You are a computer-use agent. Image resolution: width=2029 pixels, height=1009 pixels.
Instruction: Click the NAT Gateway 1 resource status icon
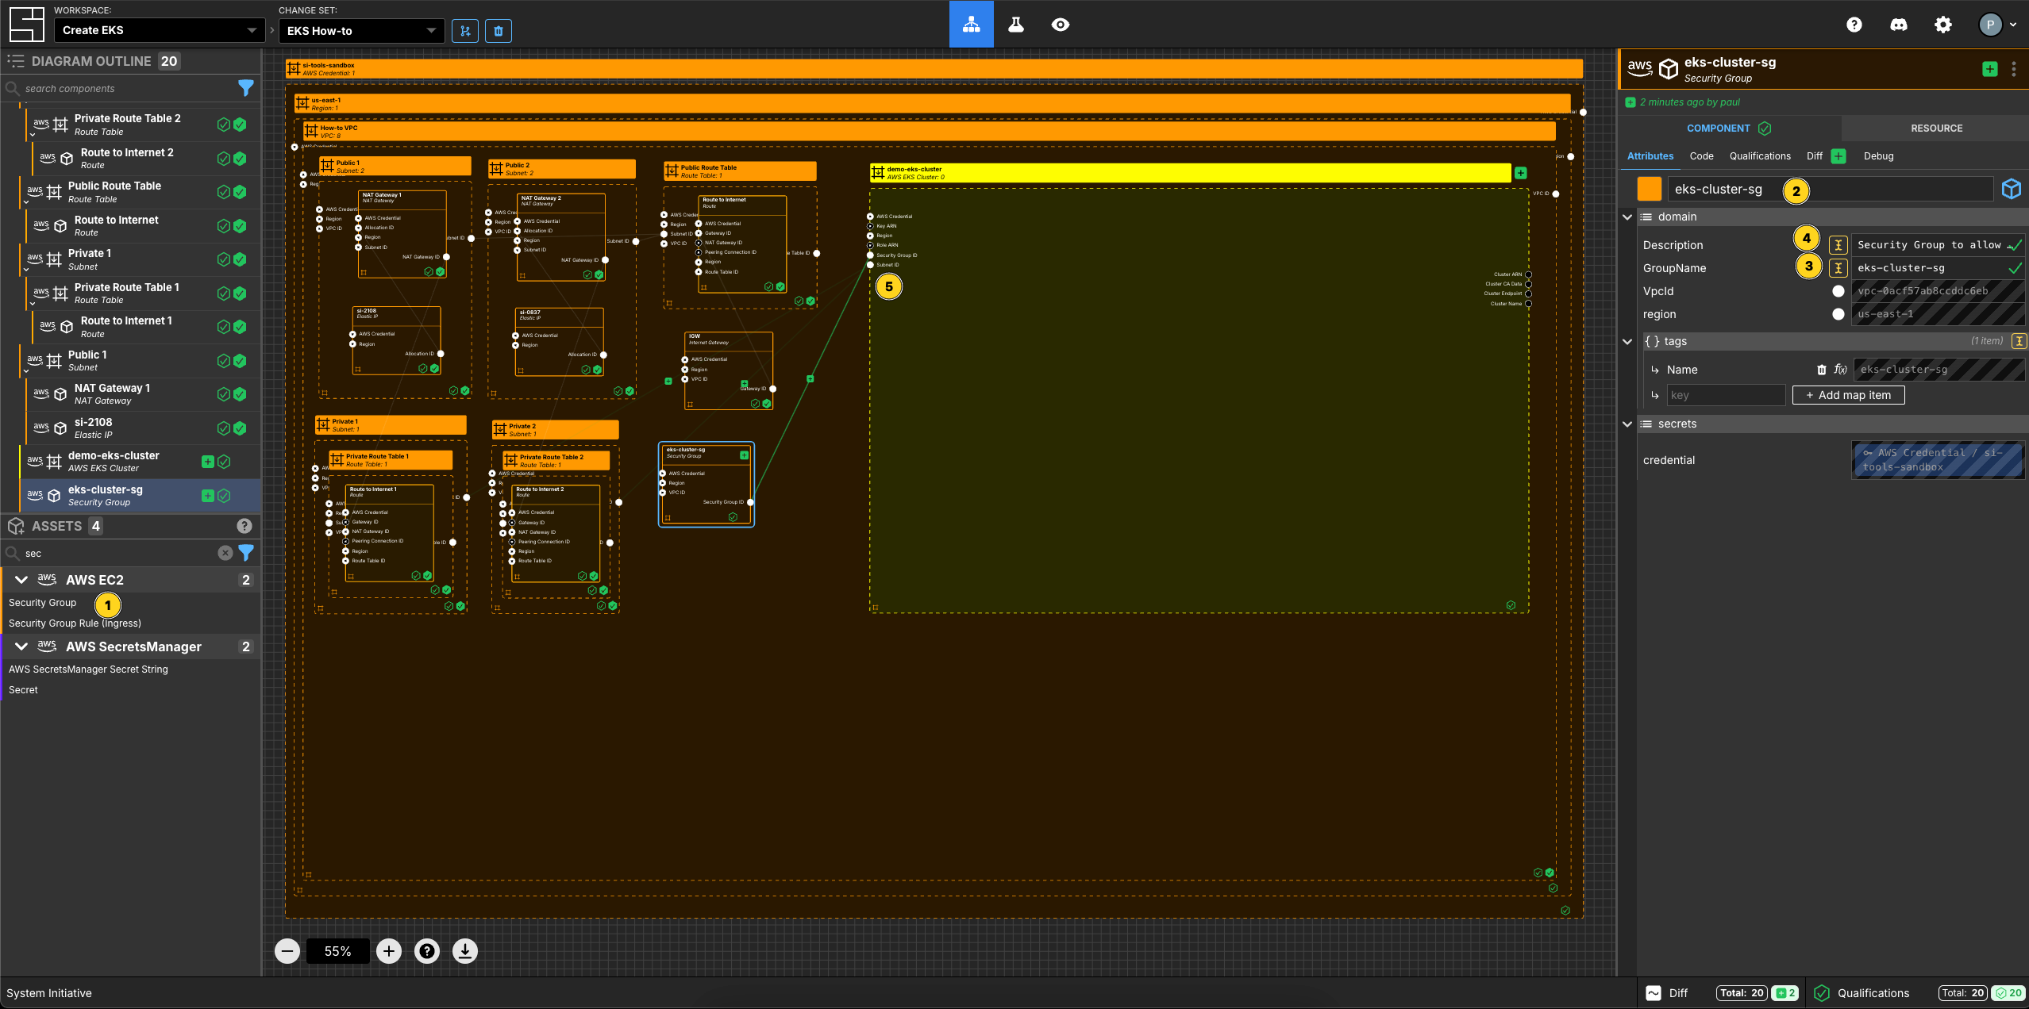[x=240, y=394]
